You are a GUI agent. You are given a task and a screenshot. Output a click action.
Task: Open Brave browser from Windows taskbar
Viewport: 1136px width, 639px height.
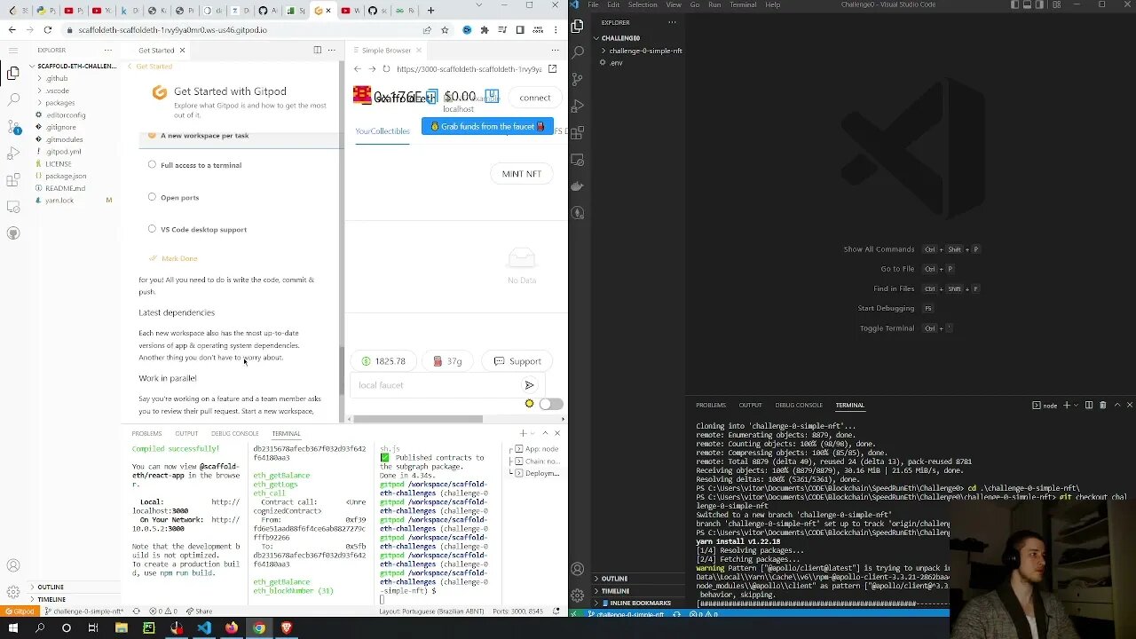(286, 628)
